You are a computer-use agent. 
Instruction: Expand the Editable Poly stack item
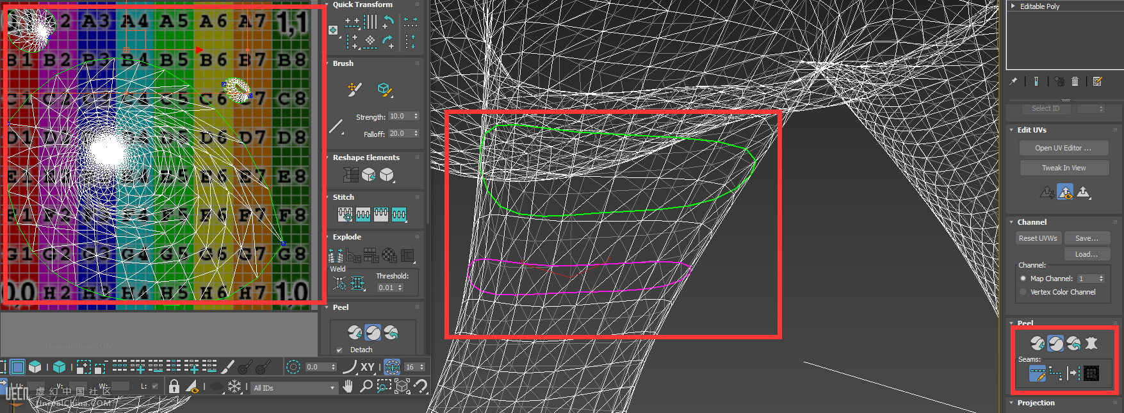point(1013,6)
